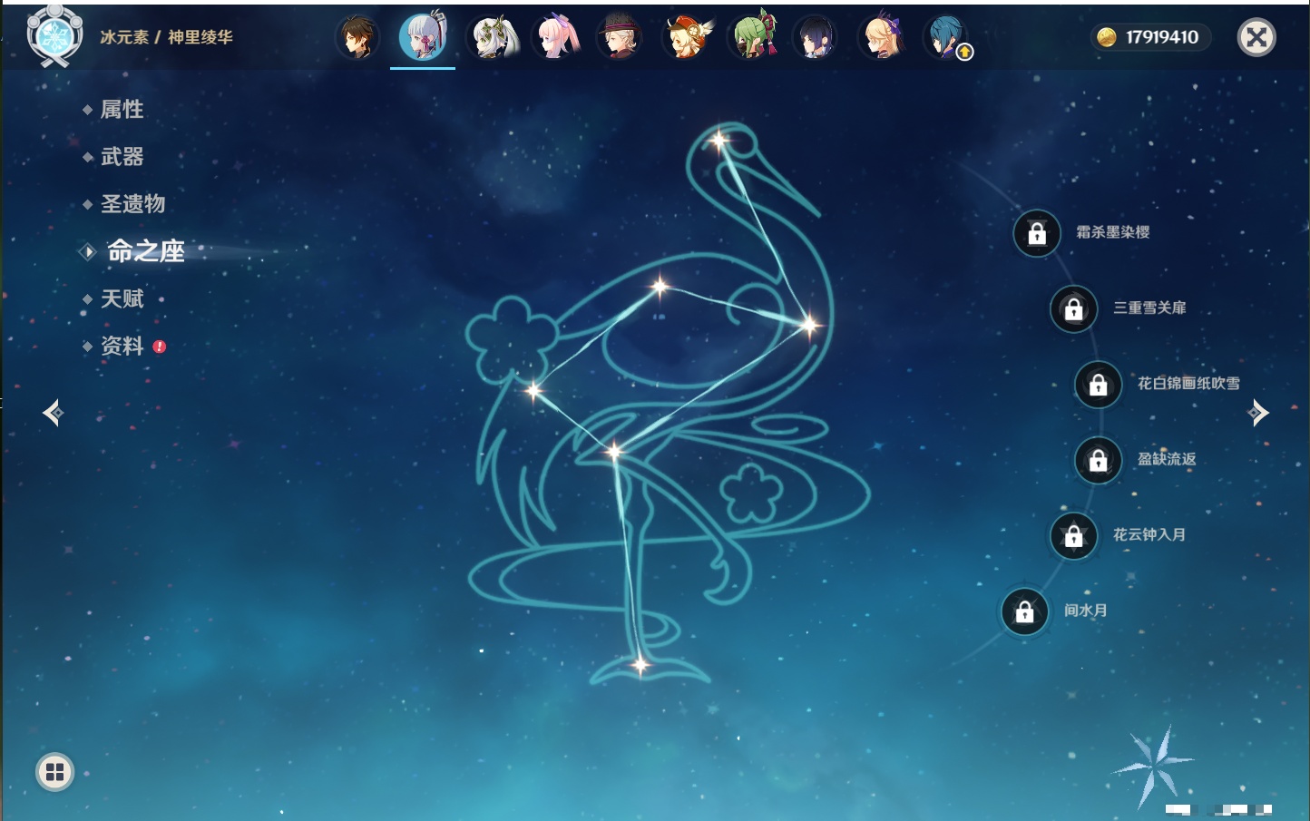Pick green-haired Kuki Shinobu's portrait
This screenshot has width=1310, height=821.
[x=753, y=38]
